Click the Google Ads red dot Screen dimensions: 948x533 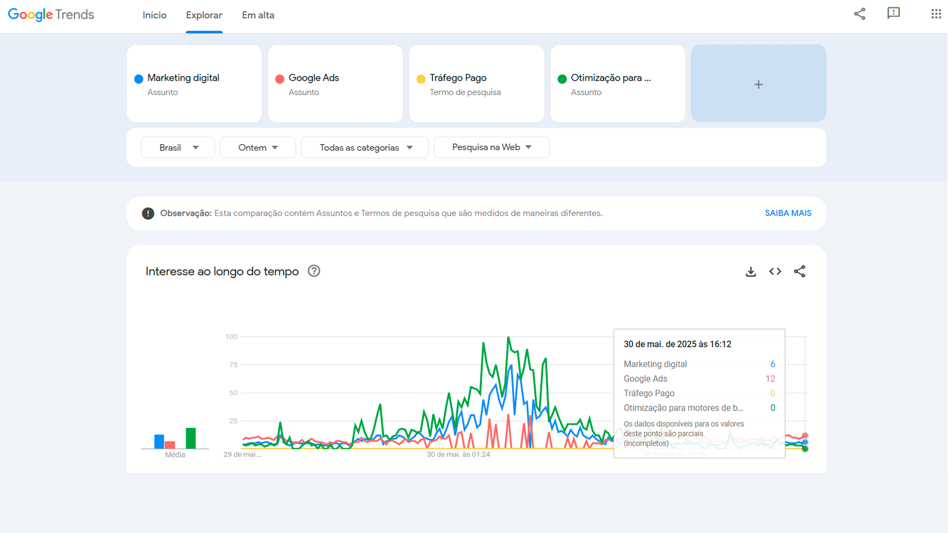point(280,79)
